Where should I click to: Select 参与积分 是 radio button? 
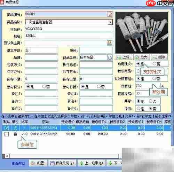click(28, 86)
